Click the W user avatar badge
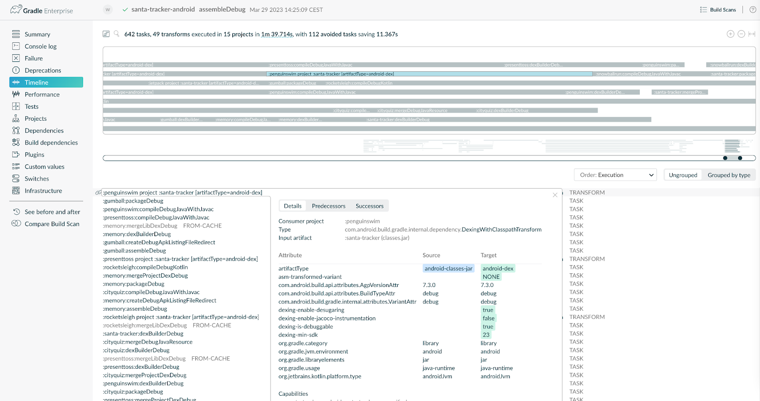The height and width of the screenshot is (401, 760). click(108, 10)
